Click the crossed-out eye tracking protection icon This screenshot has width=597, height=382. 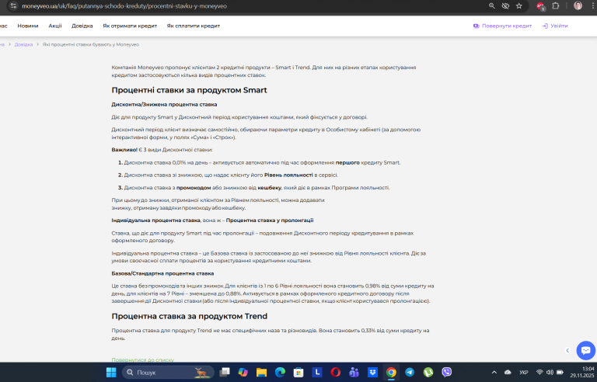(505, 5)
